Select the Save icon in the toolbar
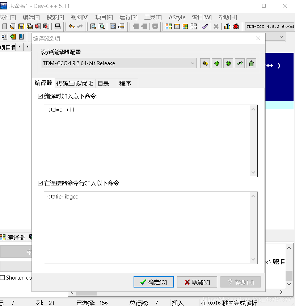This screenshot has height=306, width=295. point(22,26)
